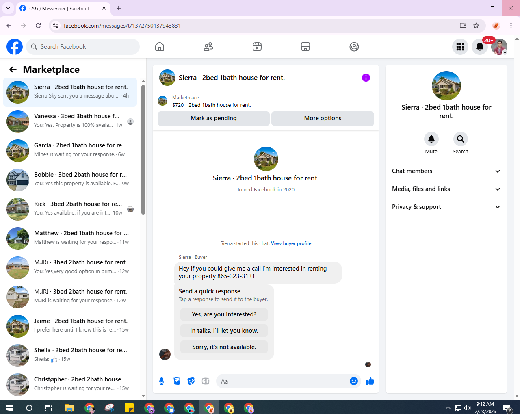The image size is (520, 414).
Task: Click back arrow next to Marketplace
Action: [x=13, y=69]
